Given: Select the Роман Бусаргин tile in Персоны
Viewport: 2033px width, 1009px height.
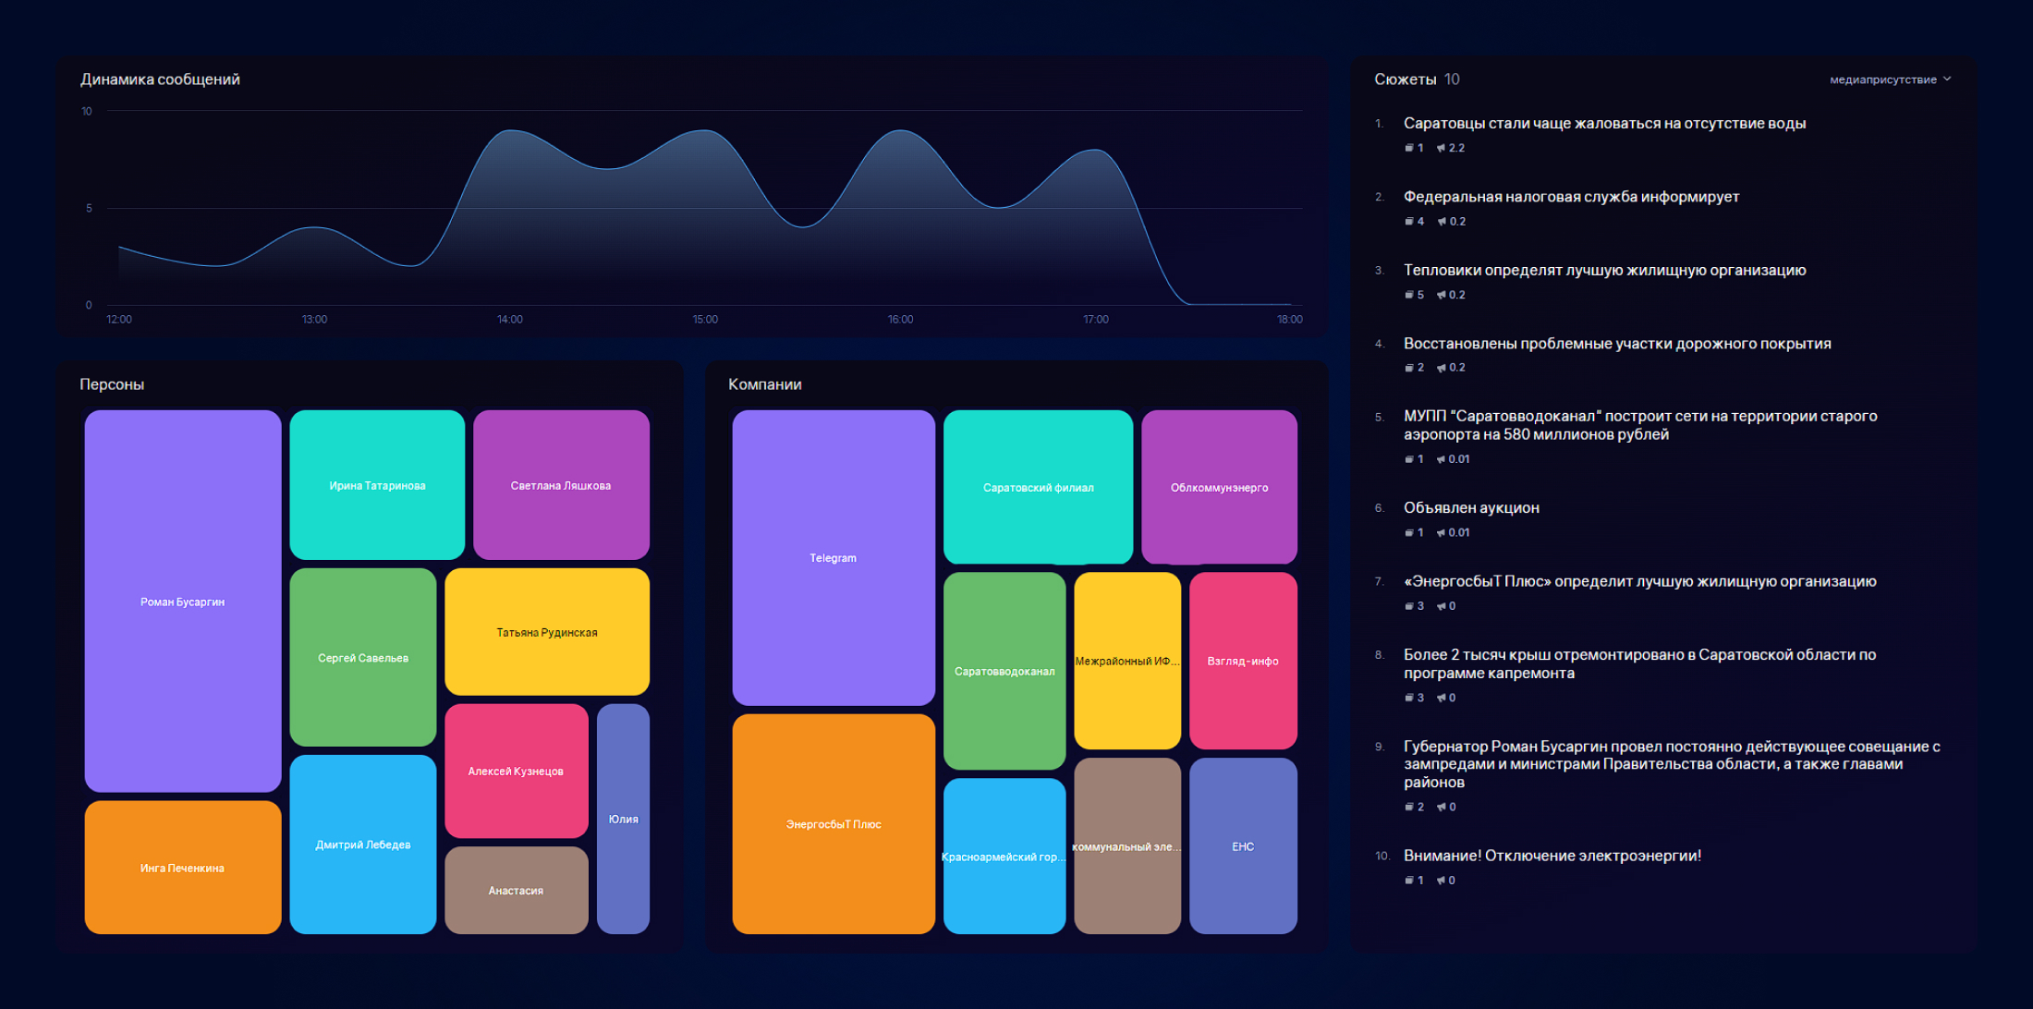Looking at the screenshot, I should point(183,602).
